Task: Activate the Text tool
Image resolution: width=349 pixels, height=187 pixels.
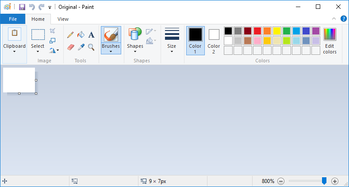Action: 91,35
